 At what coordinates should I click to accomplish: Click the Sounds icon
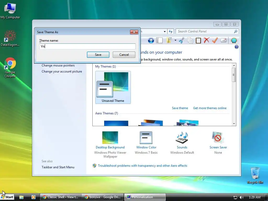[182, 138]
